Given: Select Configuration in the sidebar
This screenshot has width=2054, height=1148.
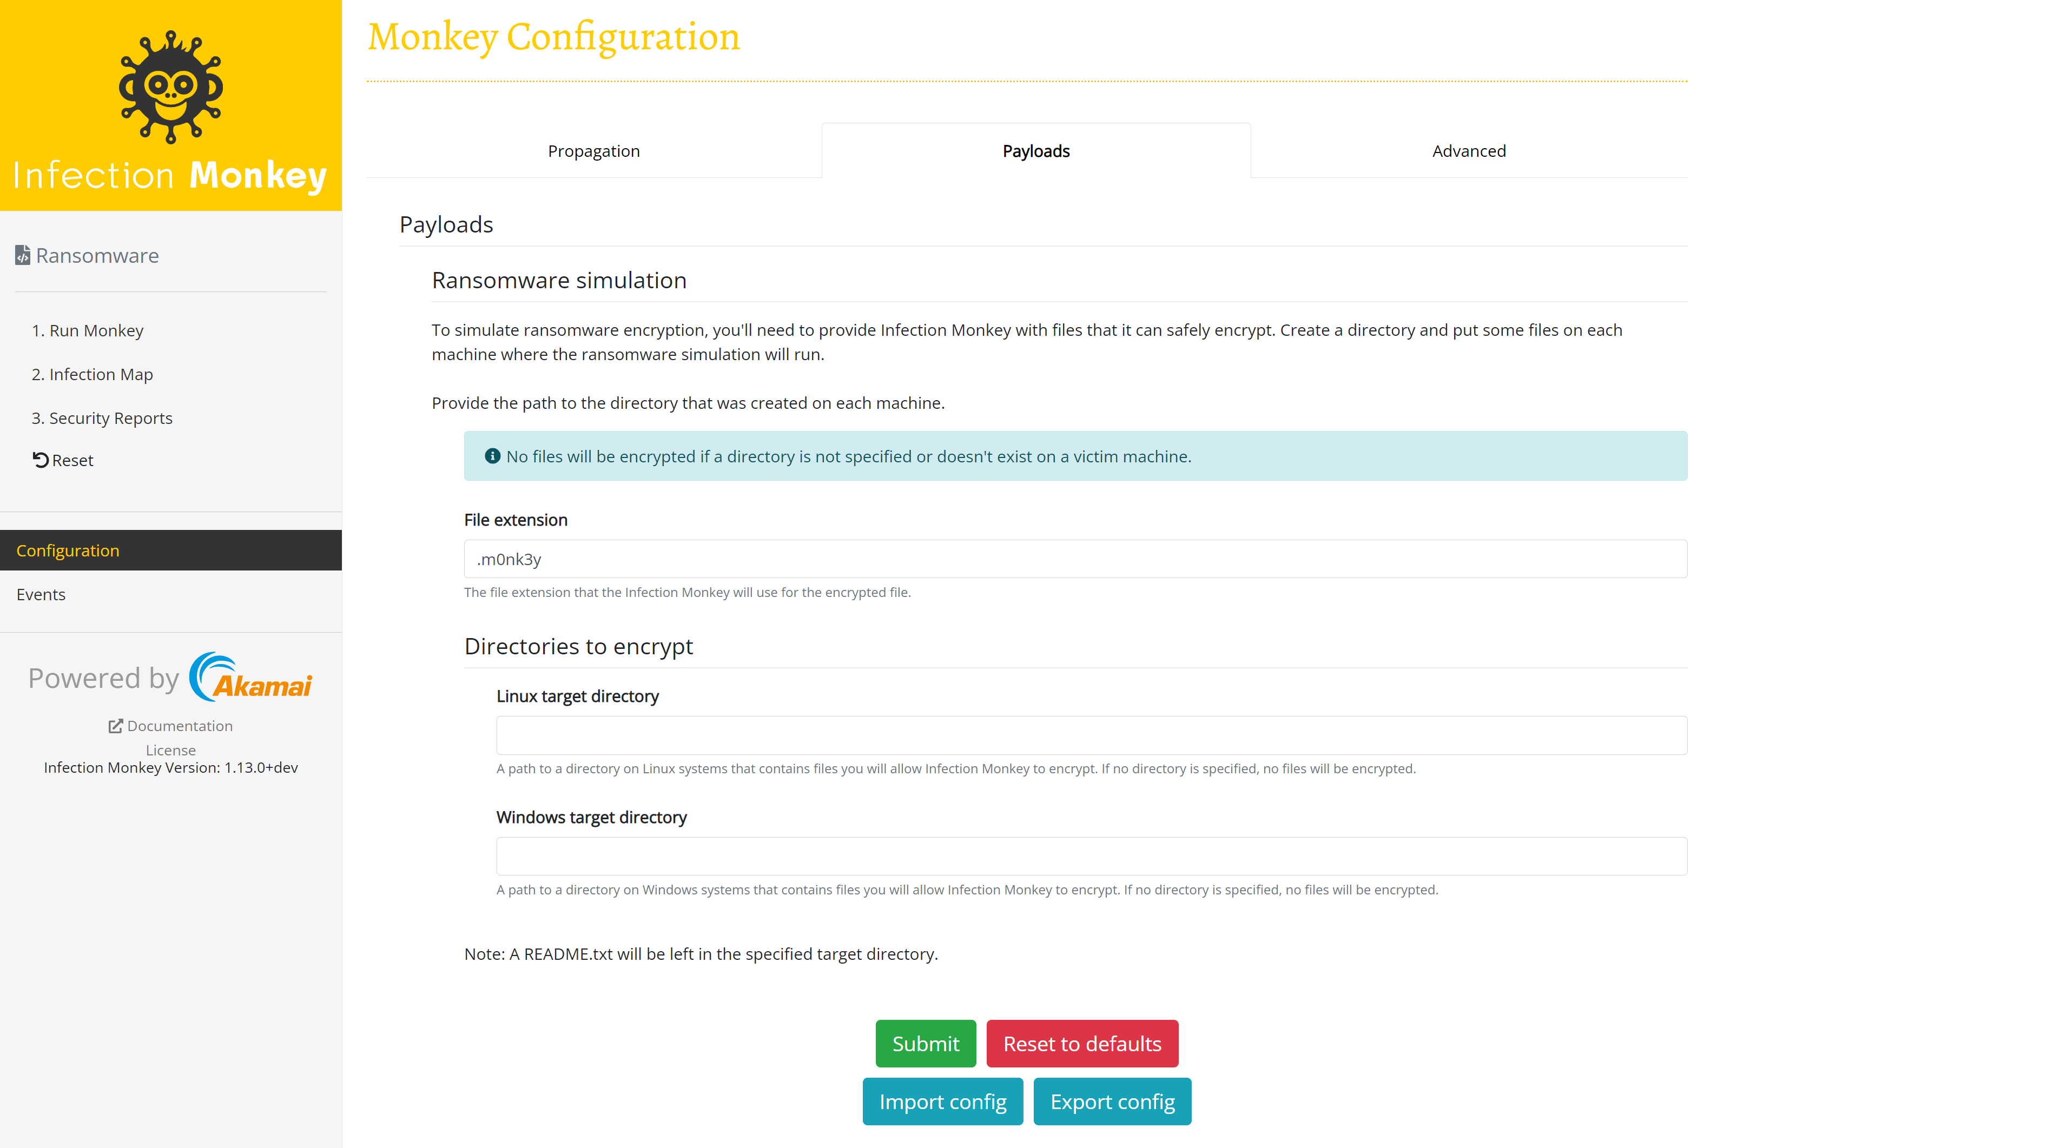Looking at the screenshot, I should click(68, 550).
